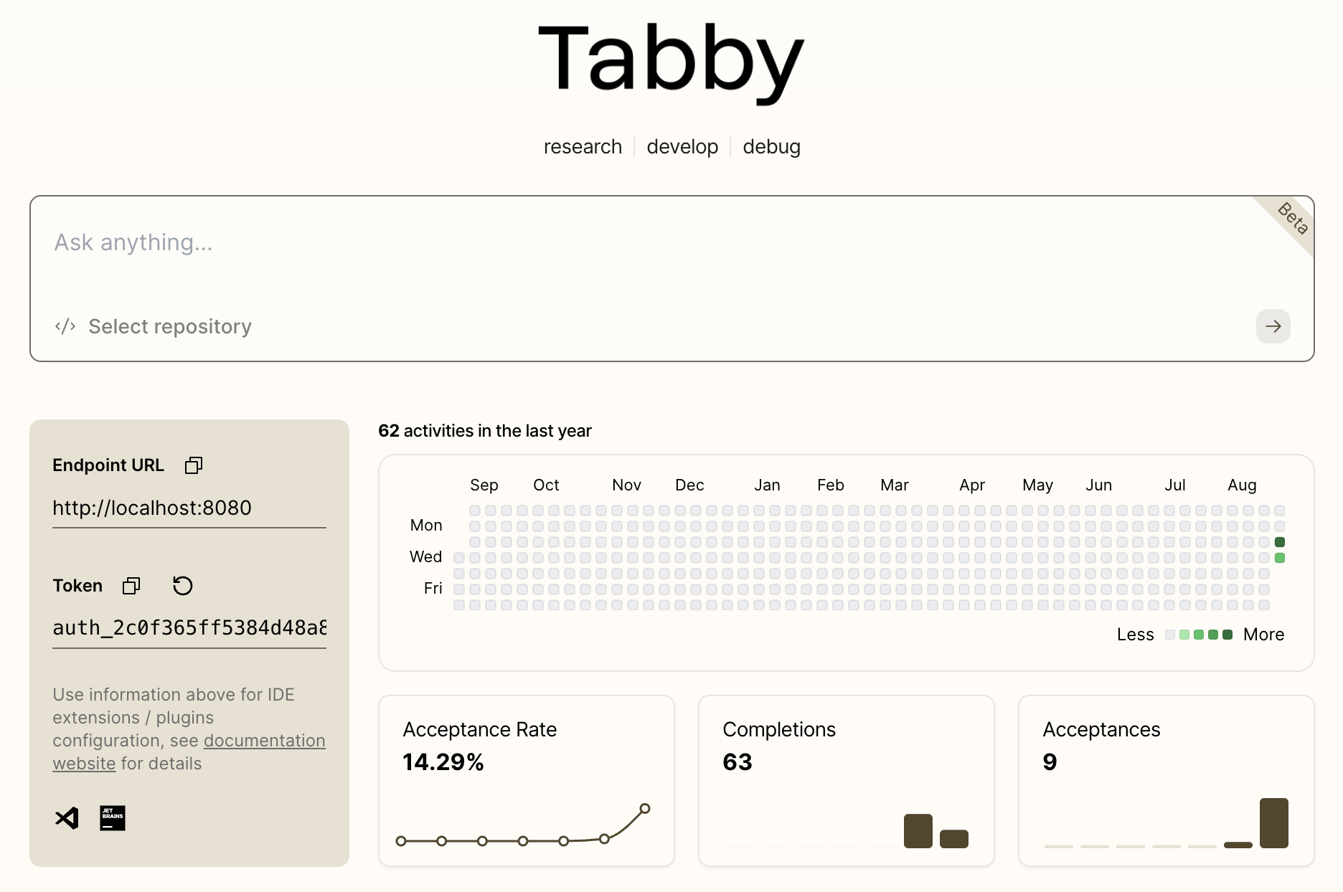Viewport: 1343px width, 892px height.
Task: Click the last point on Acceptance Rate line
Action: tap(645, 809)
